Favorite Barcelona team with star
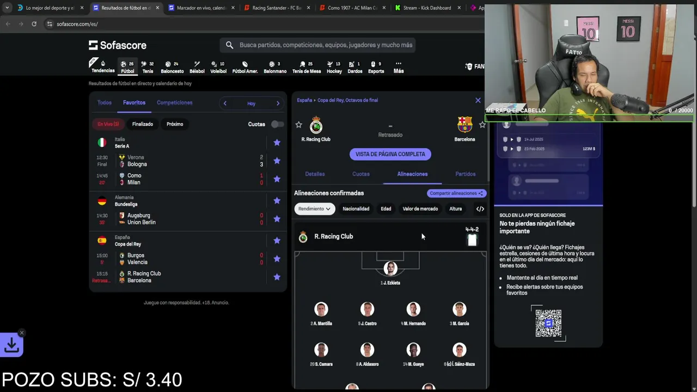 pos(482,125)
